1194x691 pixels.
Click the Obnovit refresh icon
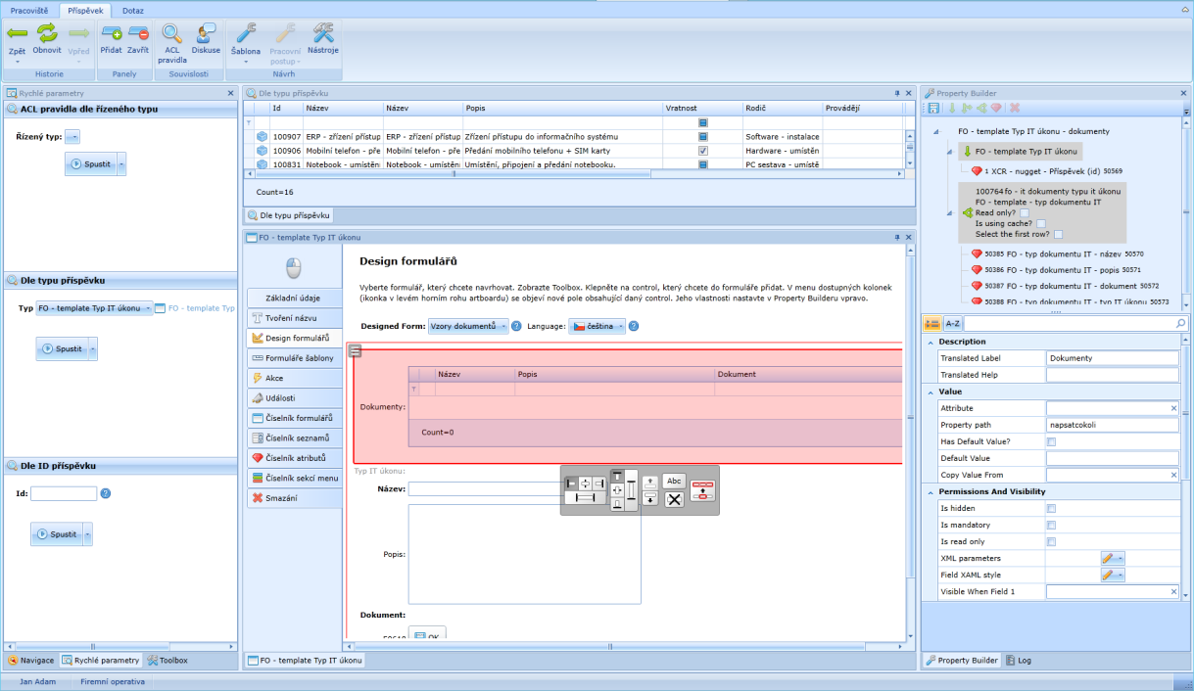pos(47,34)
